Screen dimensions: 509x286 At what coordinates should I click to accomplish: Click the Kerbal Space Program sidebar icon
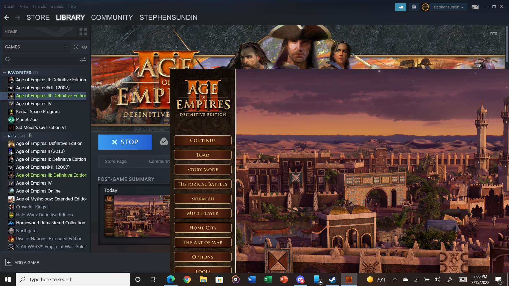(x=11, y=111)
